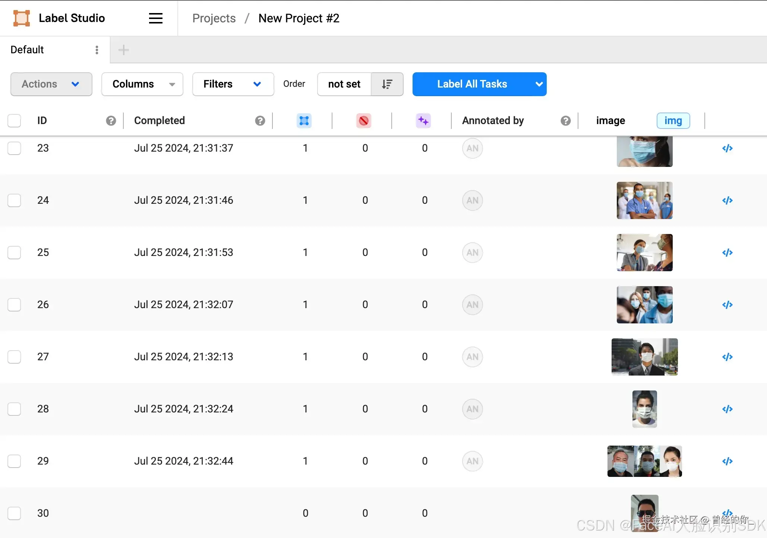The height and width of the screenshot is (538, 767).
Task: Open the Columns dropdown
Action: click(x=142, y=84)
